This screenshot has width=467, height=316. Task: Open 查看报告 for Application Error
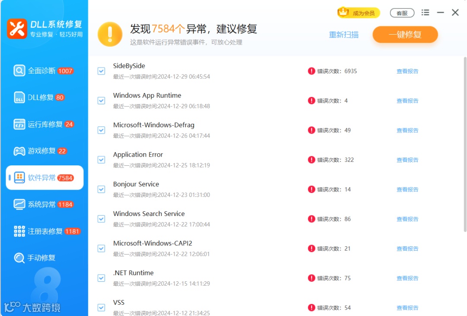click(x=407, y=160)
